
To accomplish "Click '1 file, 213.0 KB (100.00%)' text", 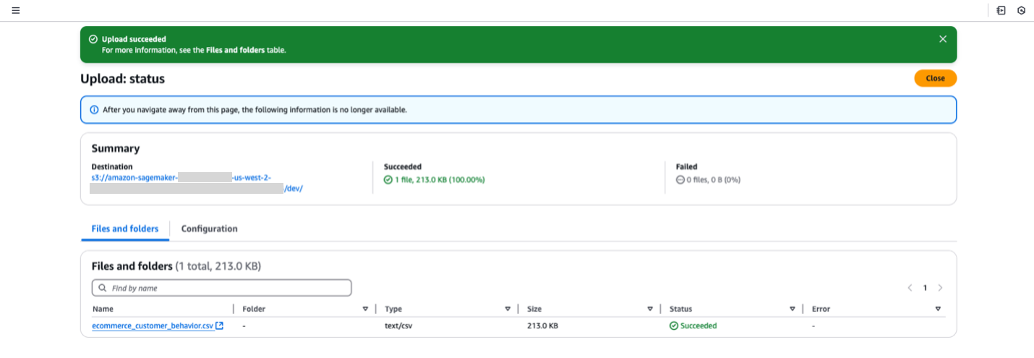I will pos(439,179).
